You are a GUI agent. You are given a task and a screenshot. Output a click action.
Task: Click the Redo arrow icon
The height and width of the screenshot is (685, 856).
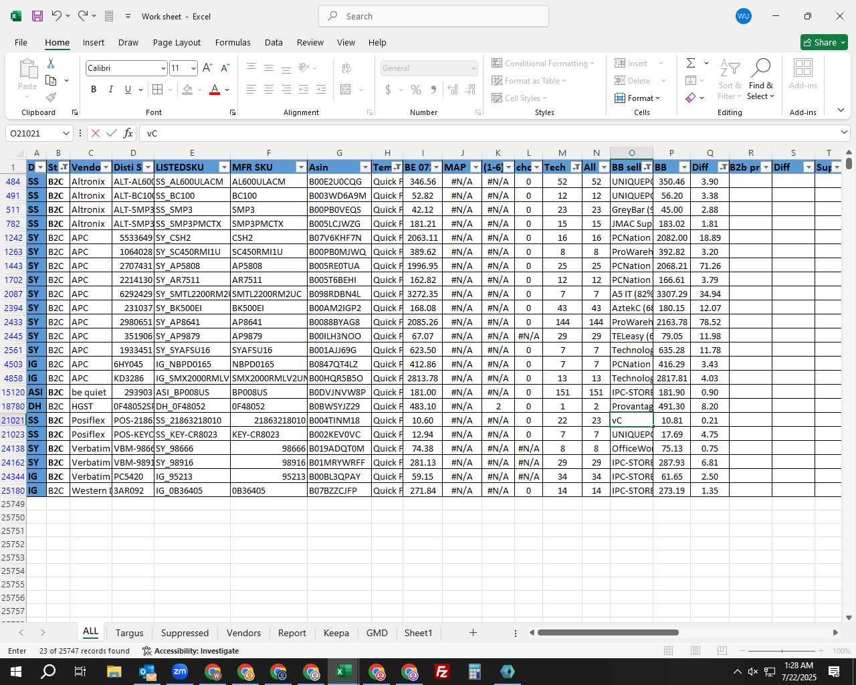[x=83, y=16]
